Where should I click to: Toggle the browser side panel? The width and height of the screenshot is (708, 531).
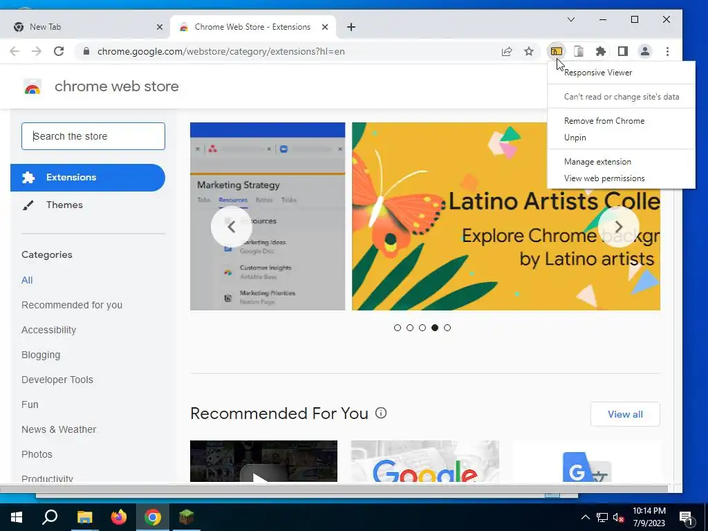(x=623, y=51)
